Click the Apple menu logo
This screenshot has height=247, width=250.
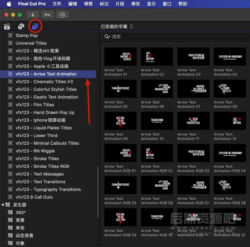pyautogui.click(x=9, y=4)
